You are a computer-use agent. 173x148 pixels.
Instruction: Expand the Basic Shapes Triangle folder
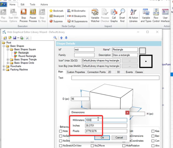[x=8, y=60]
